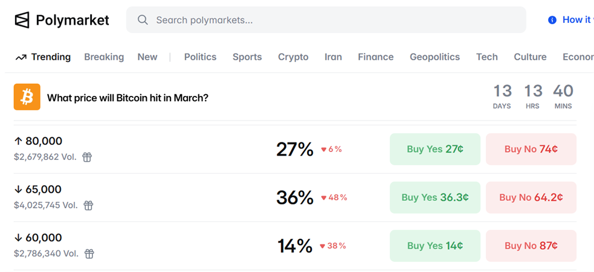Click gift icon in 80,000 row
Viewport: 594px width, 272px height.
(x=87, y=157)
